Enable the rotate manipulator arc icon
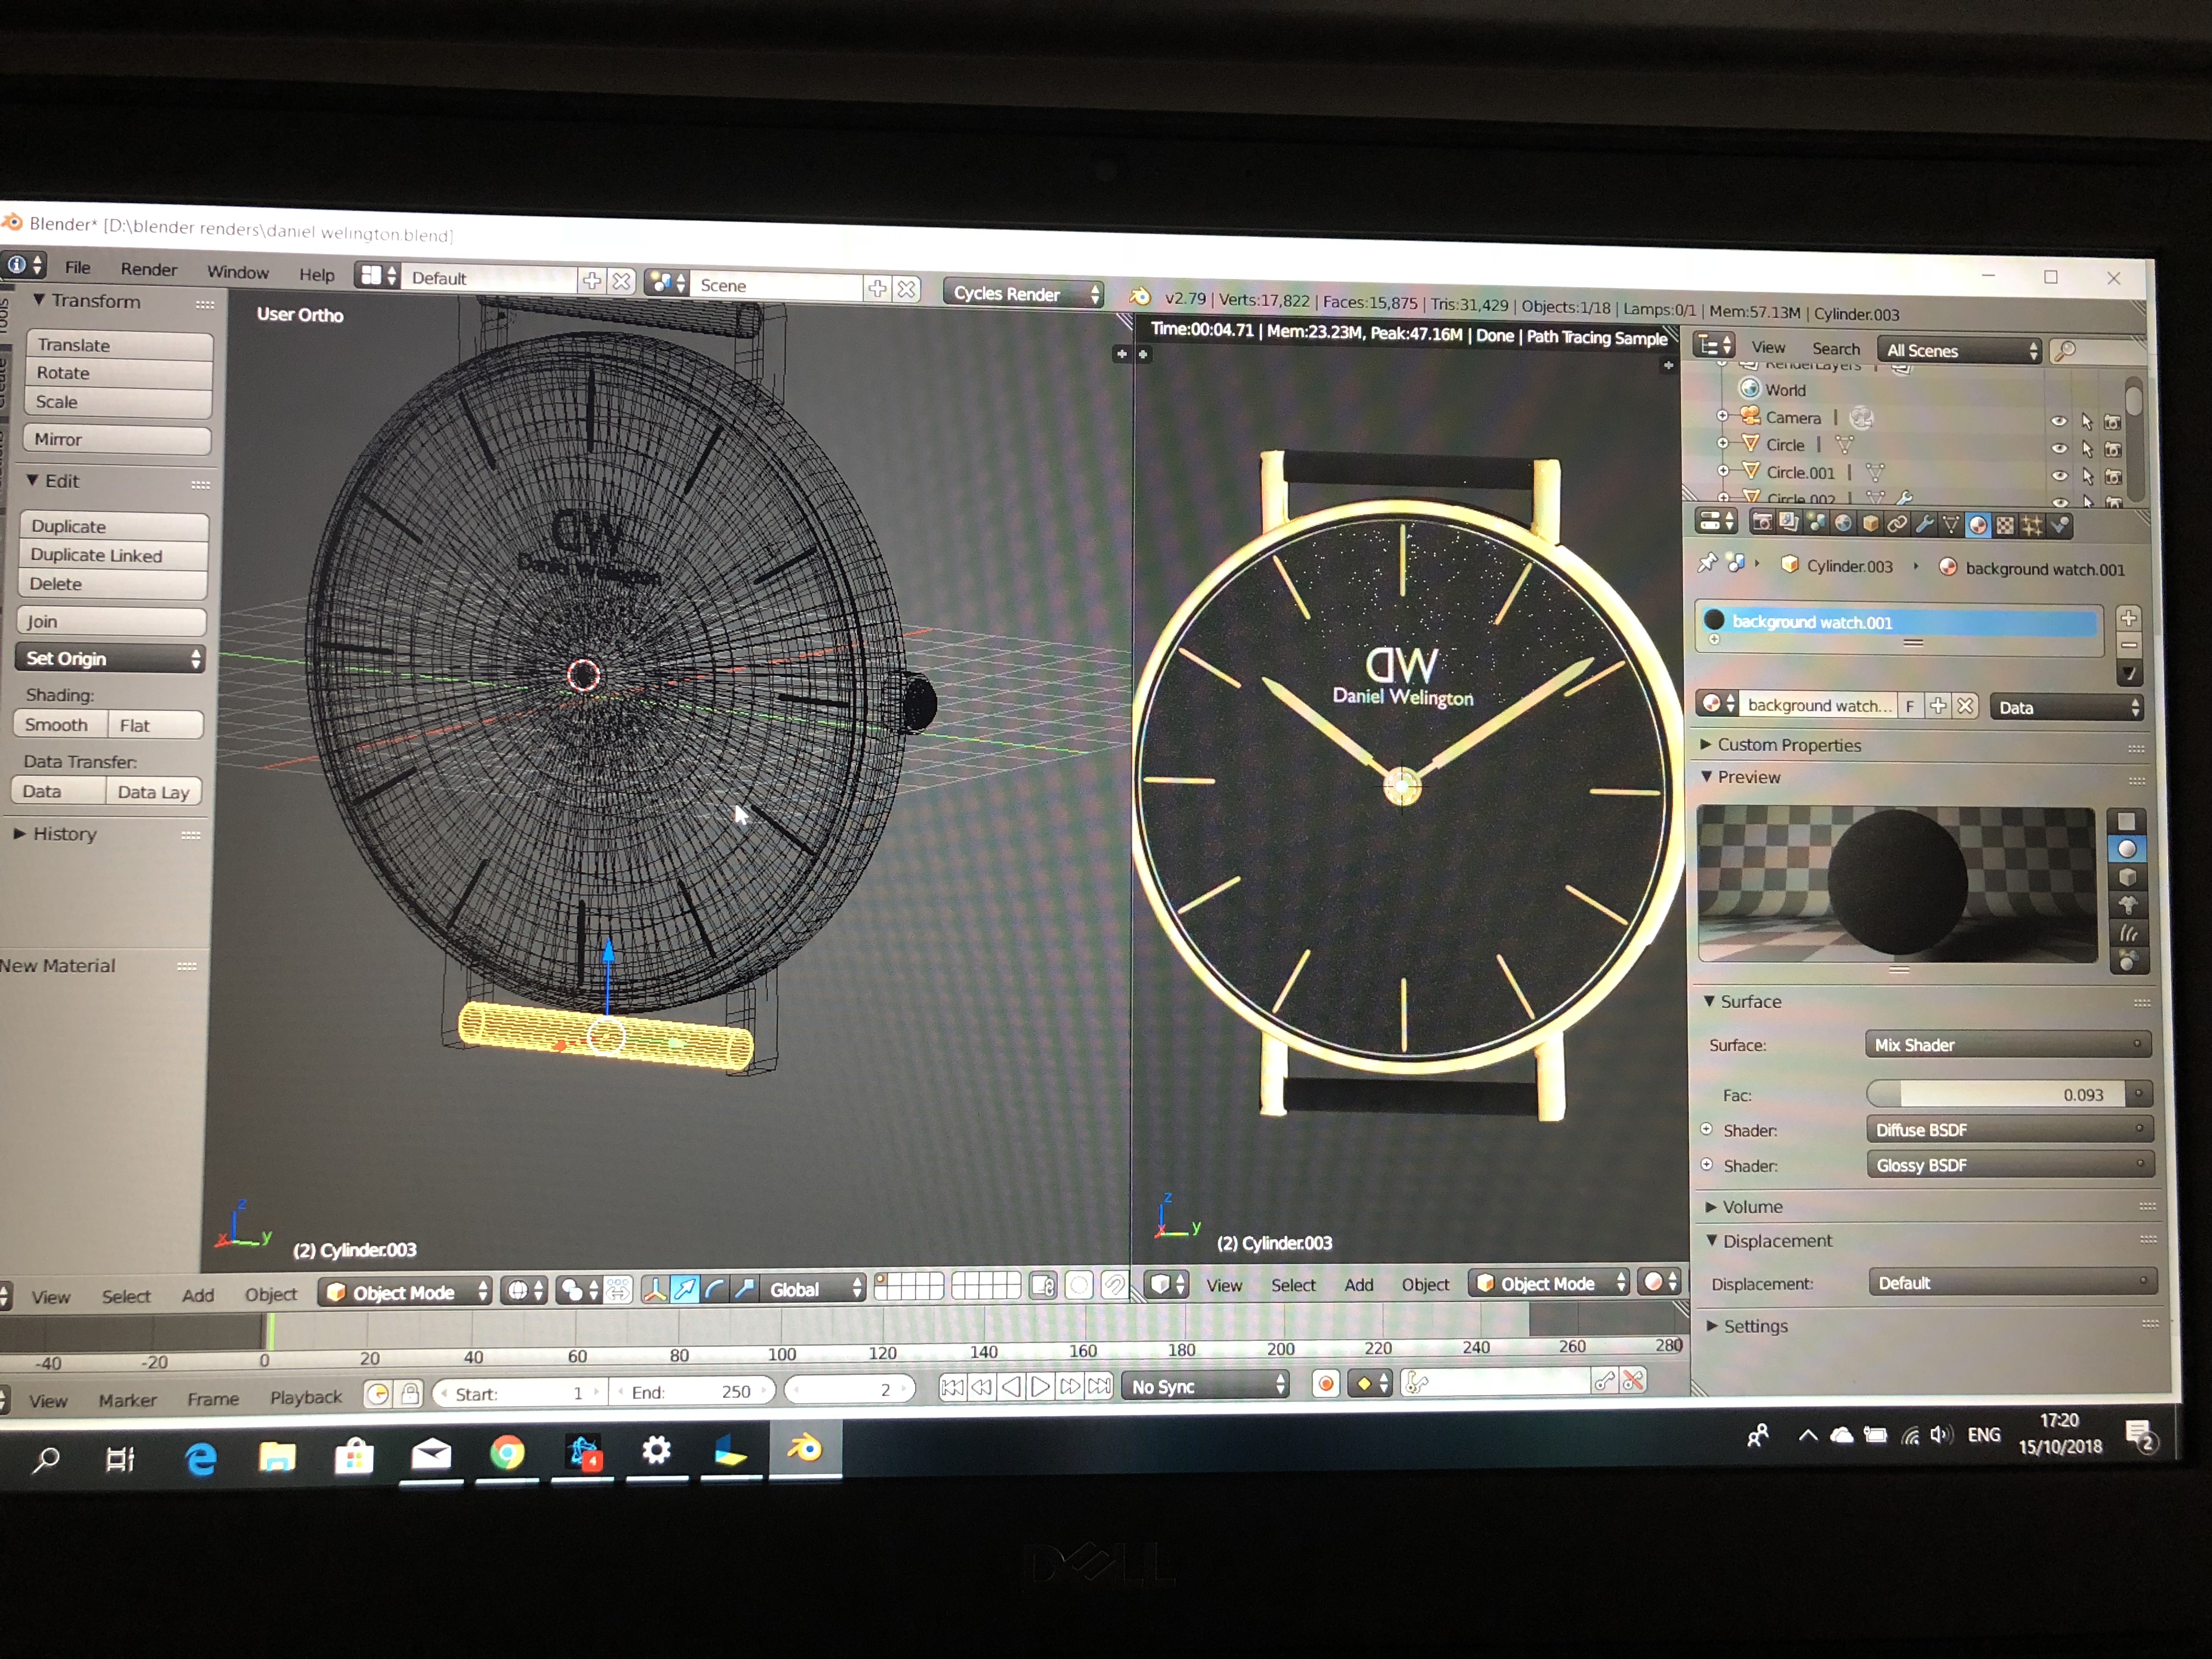Screen dimensions: 2212x1659 pyautogui.click(x=714, y=1290)
